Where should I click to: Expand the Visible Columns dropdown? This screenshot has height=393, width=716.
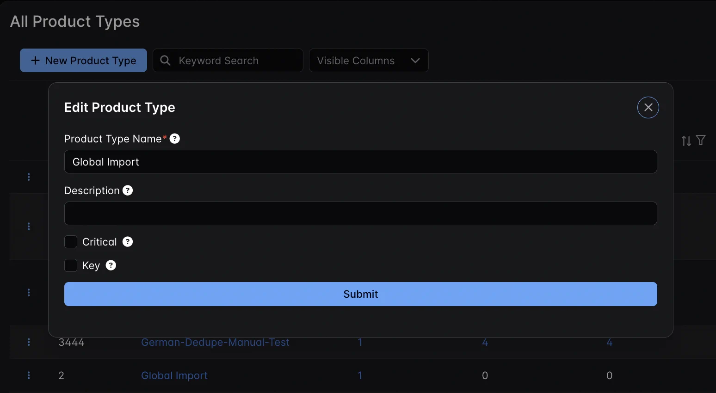(356, 61)
